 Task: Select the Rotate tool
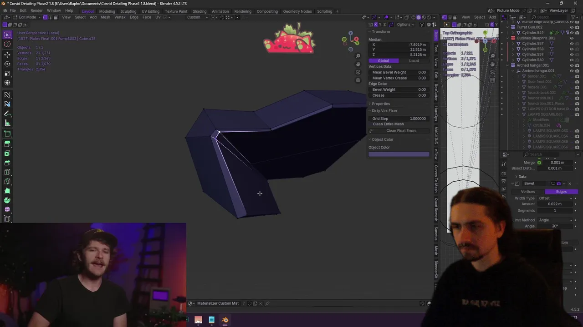(x=7, y=64)
